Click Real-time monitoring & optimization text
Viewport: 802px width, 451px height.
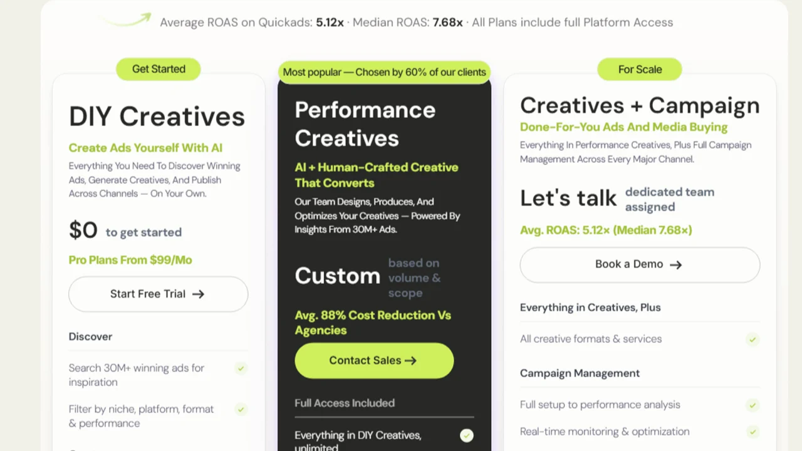605,432
